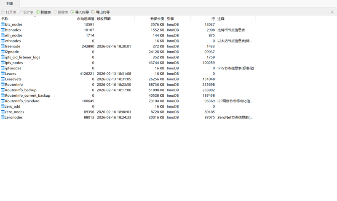Click the RouterInfo_backup table name
The width and height of the screenshot is (337, 201).
21,90
